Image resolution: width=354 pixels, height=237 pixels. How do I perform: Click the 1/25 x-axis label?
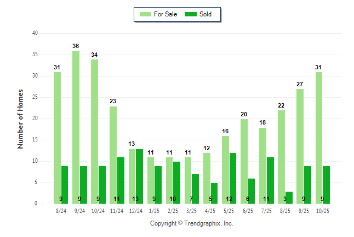[x=154, y=210]
